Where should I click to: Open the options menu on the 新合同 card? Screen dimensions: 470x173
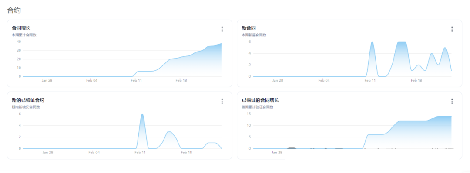tap(452, 29)
